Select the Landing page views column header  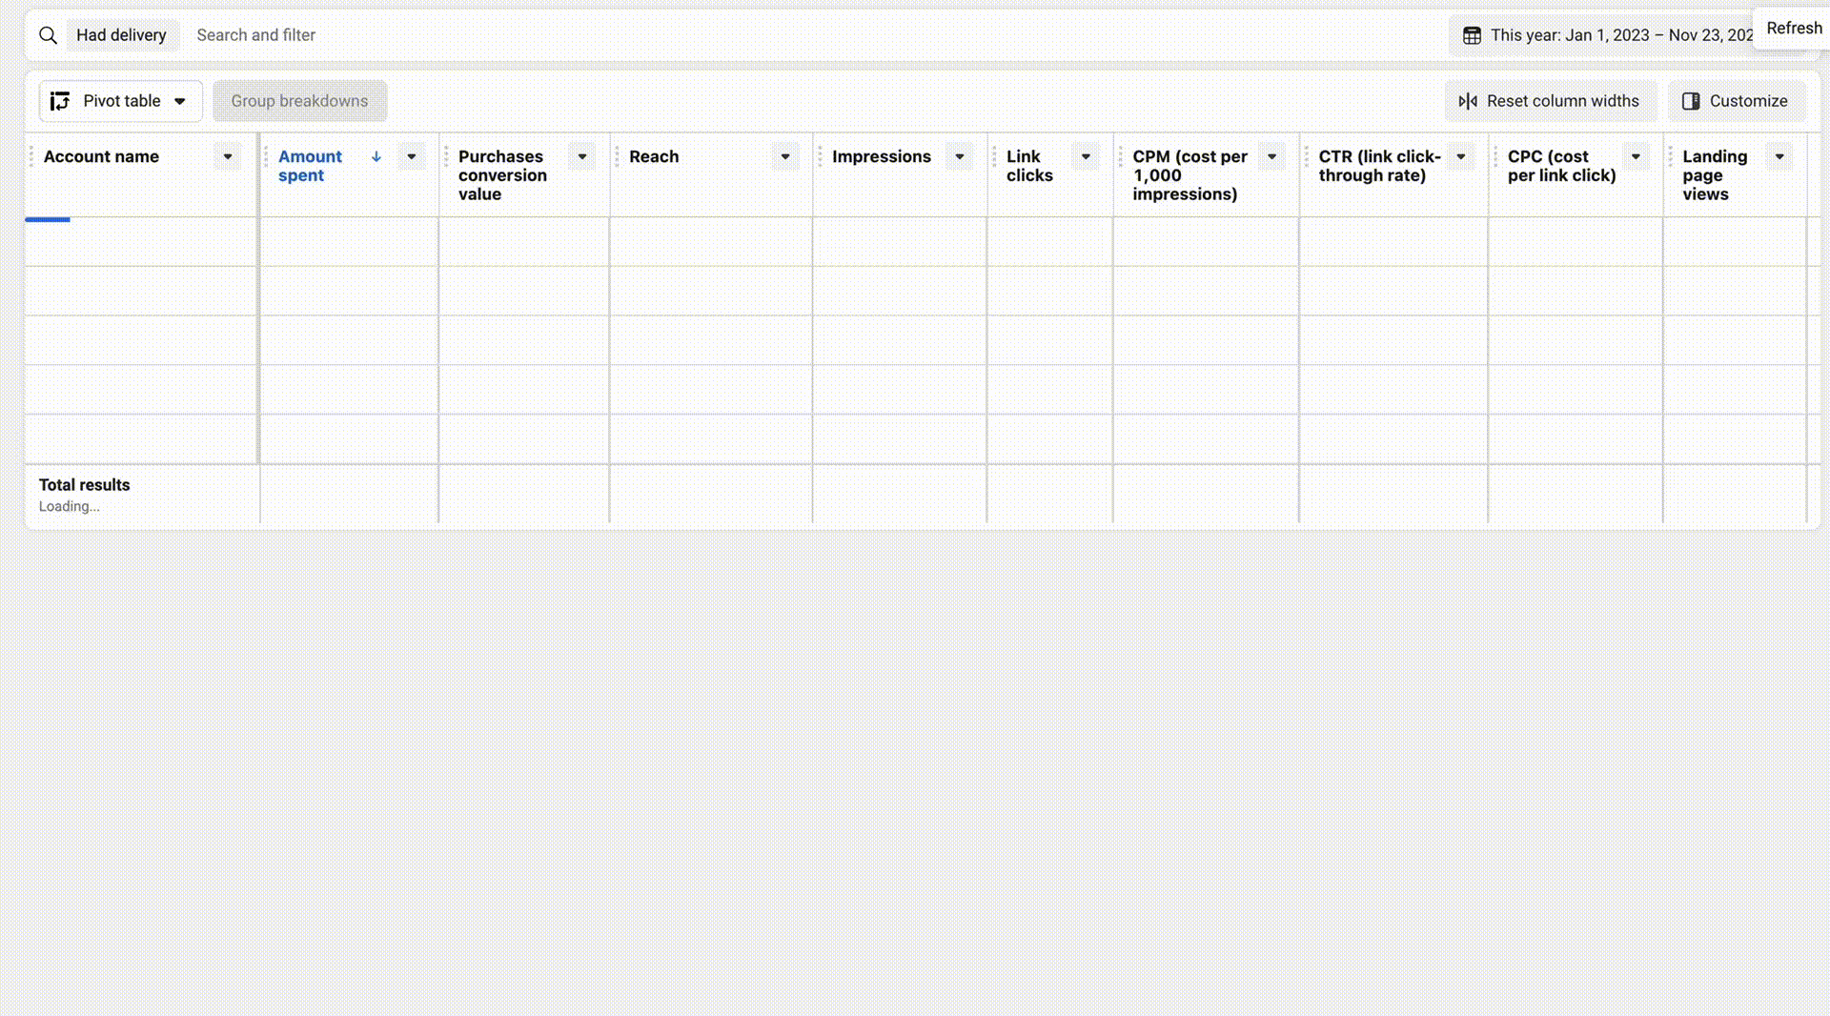coord(1715,174)
